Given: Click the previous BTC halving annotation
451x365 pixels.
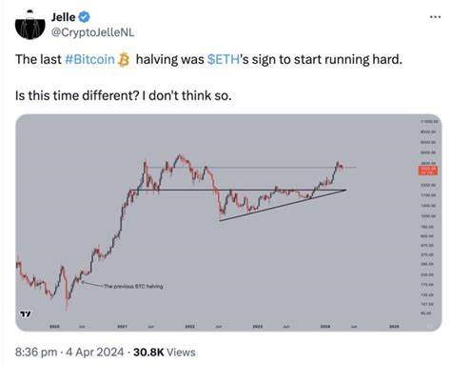Looking at the screenshot, I should coord(133,286).
